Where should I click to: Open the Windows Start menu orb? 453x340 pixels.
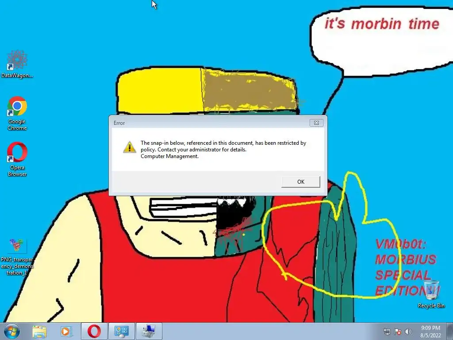point(12,331)
